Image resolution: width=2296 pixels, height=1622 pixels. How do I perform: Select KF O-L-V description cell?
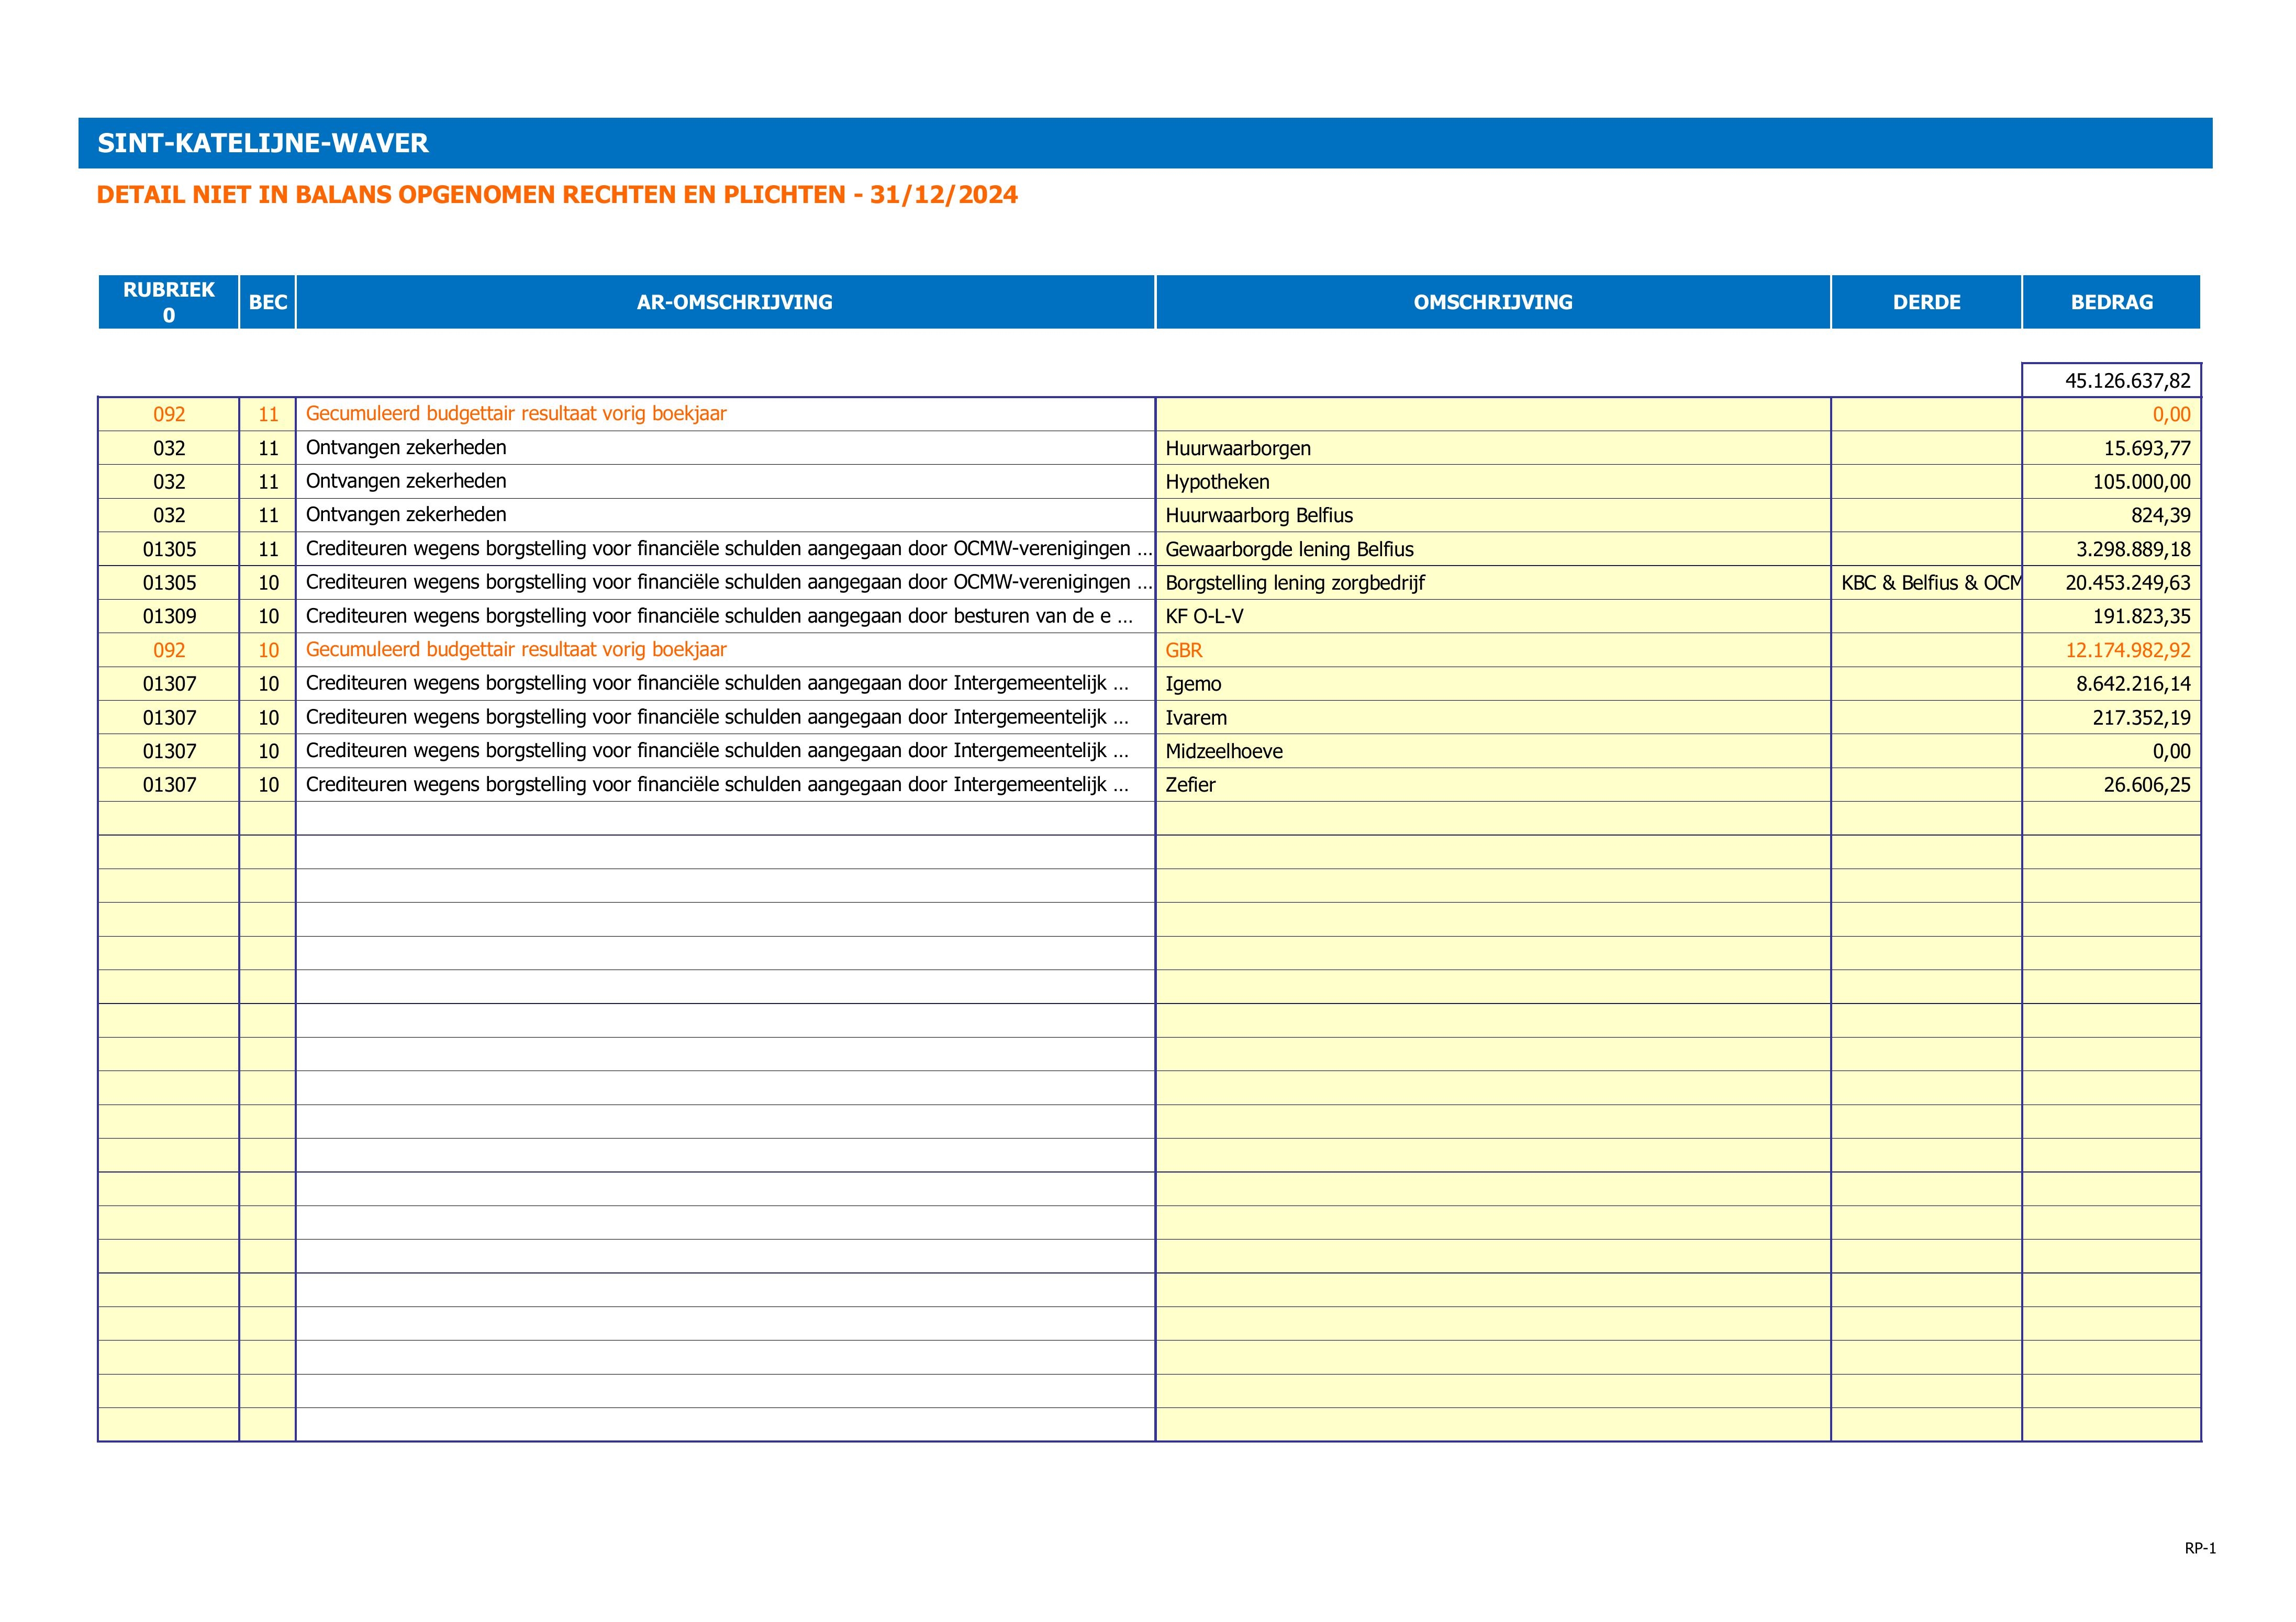click(x=1493, y=616)
